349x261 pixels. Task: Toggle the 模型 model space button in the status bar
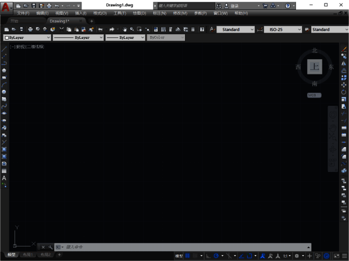(179, 256)
